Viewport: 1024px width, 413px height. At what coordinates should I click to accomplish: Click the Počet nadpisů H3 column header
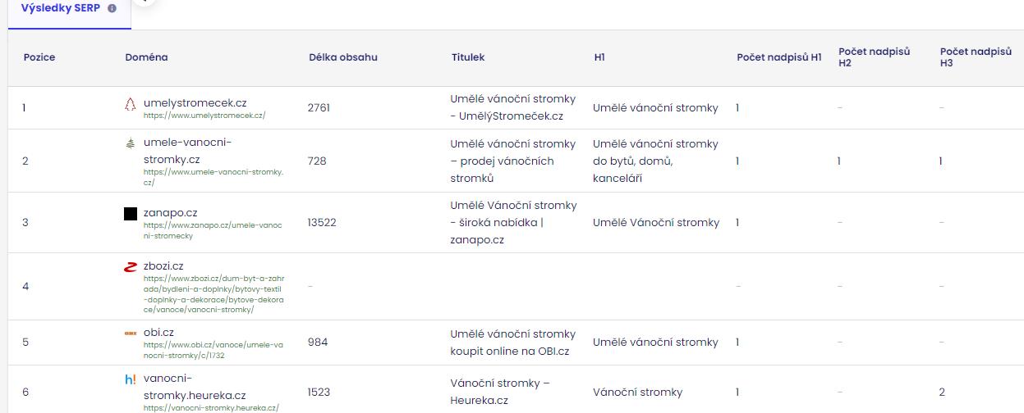coord(976,57)
